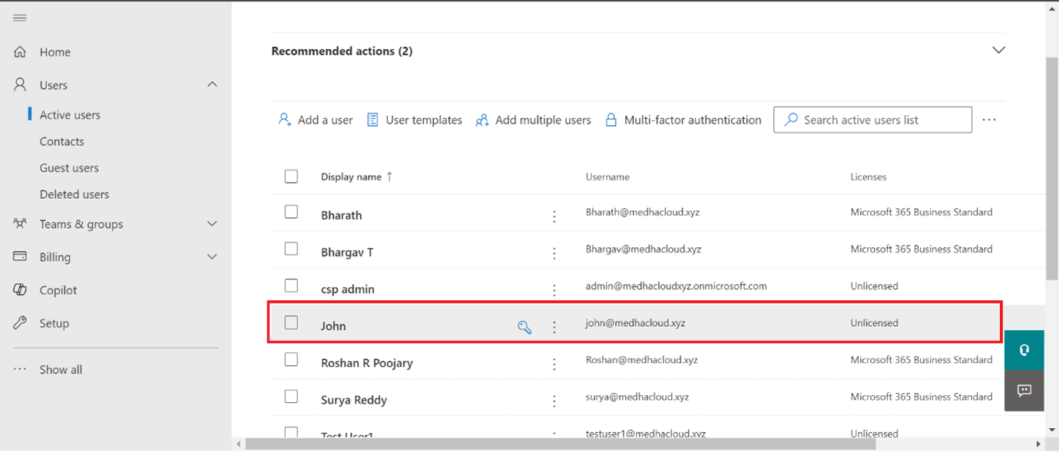Open the help and support panel
Screen dimensions: 1059x452
pos(1024,349)
